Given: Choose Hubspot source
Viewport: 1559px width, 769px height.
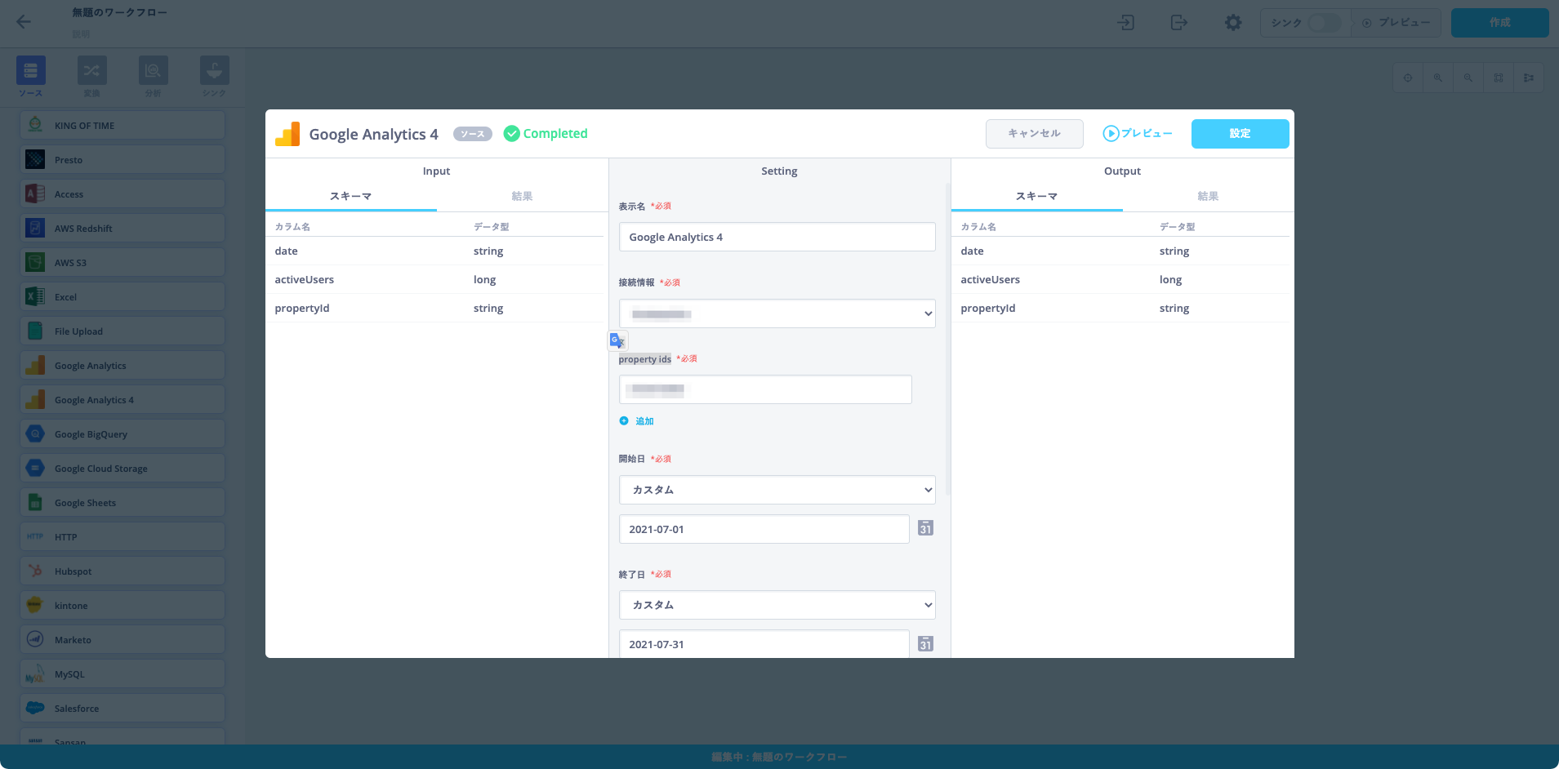Looking at the screenshot, I should click(x=122, y=571).
